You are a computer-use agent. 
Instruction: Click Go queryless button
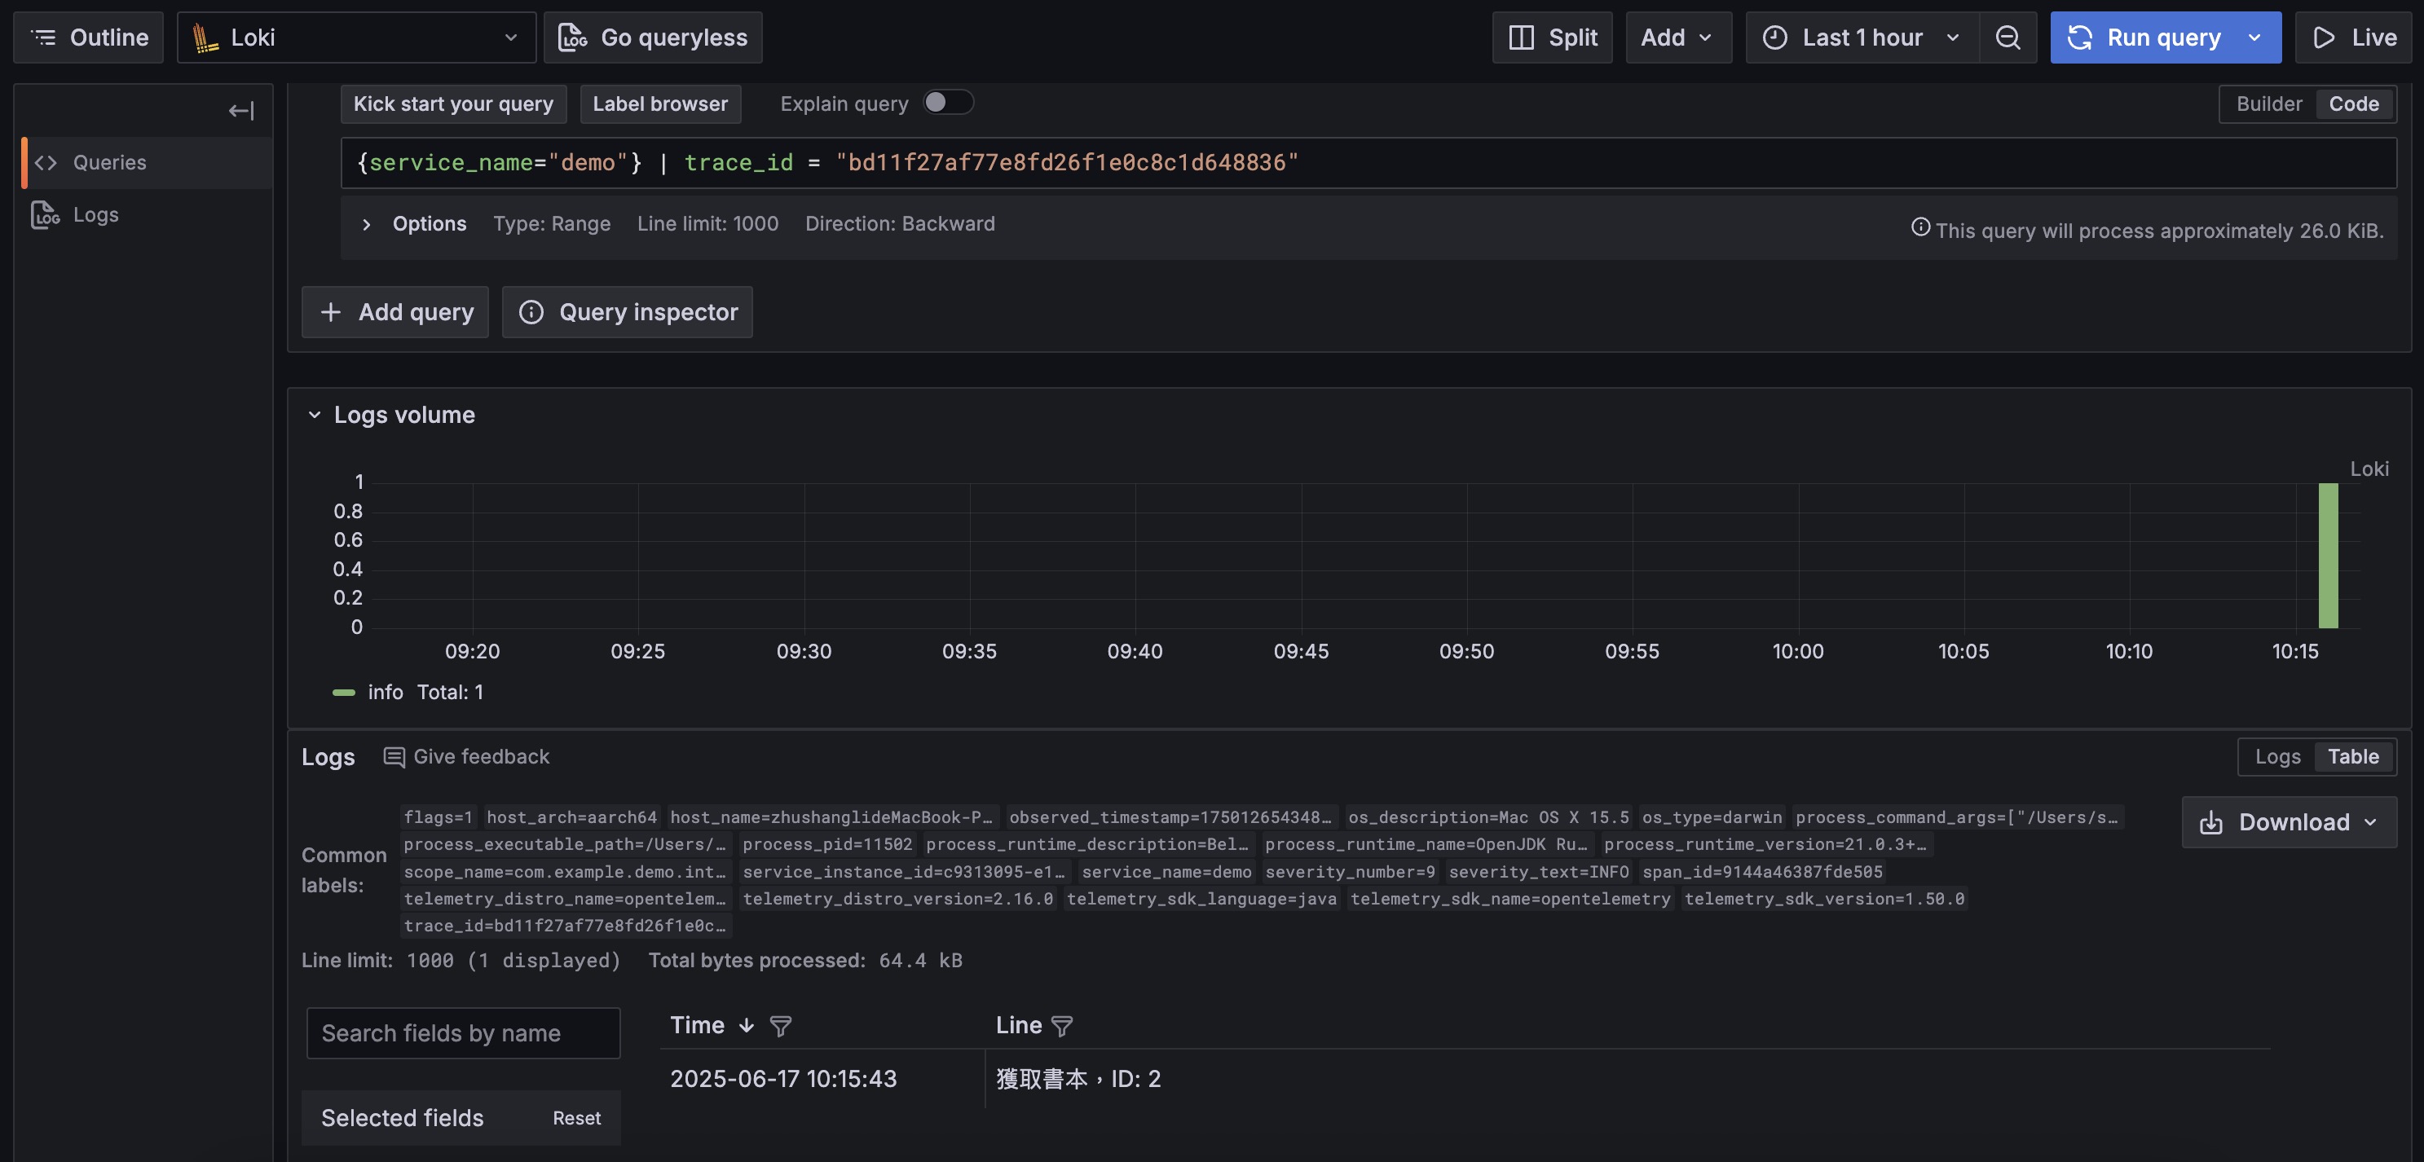pyautogui.click(x=652, y=37)
